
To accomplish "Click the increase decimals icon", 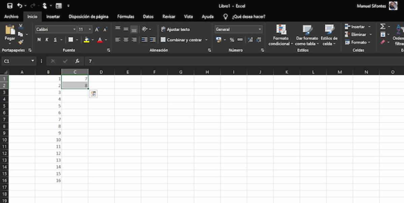I will 249,39.
